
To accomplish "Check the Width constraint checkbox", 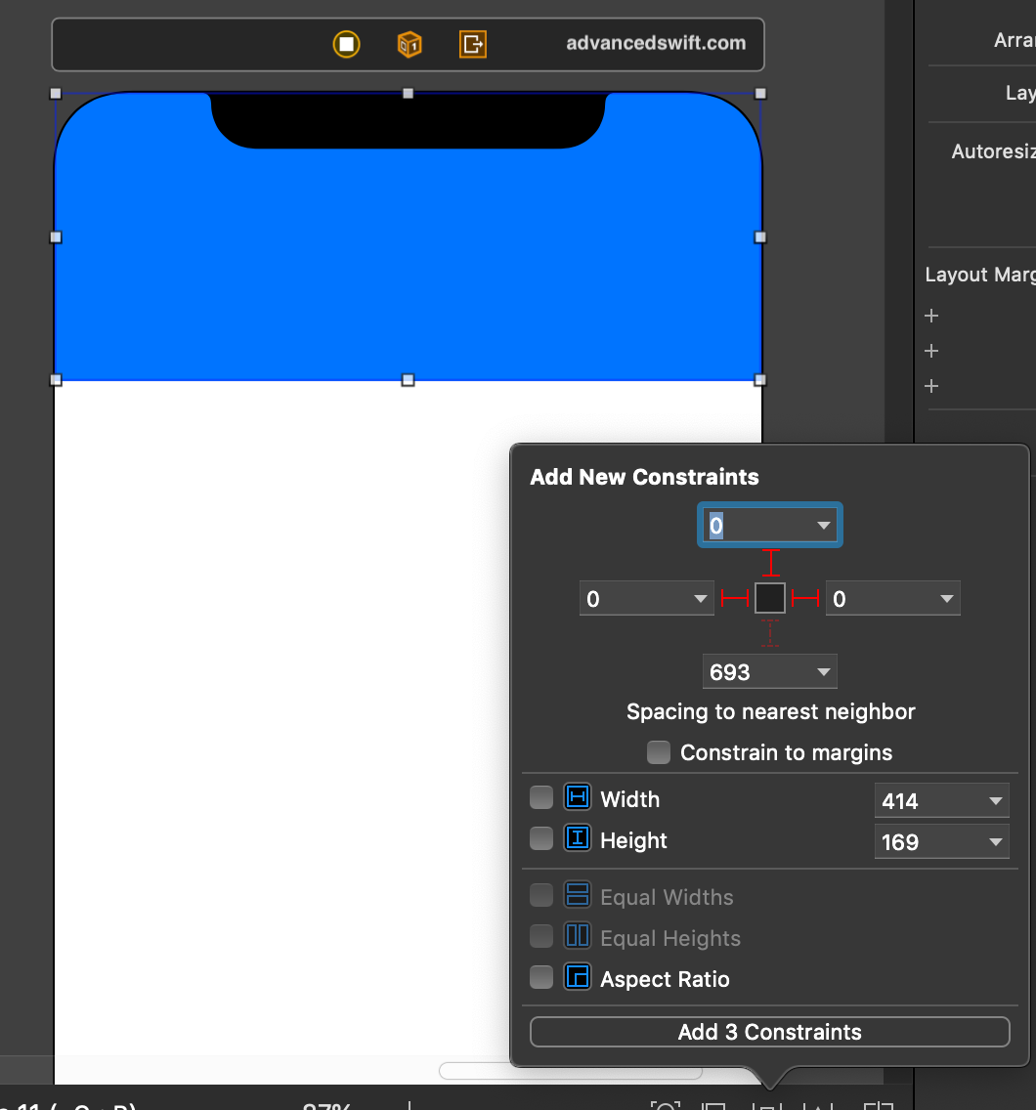I will [x=540, y=797].
